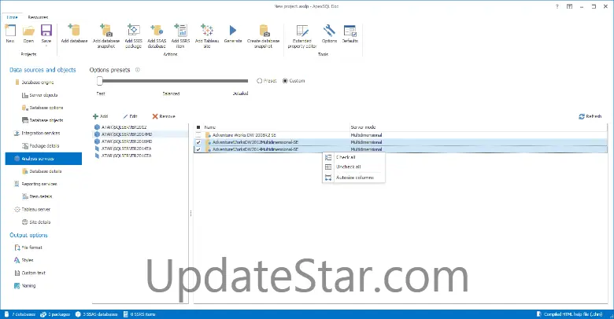Click the New project icon

click(x=10, y=31)
